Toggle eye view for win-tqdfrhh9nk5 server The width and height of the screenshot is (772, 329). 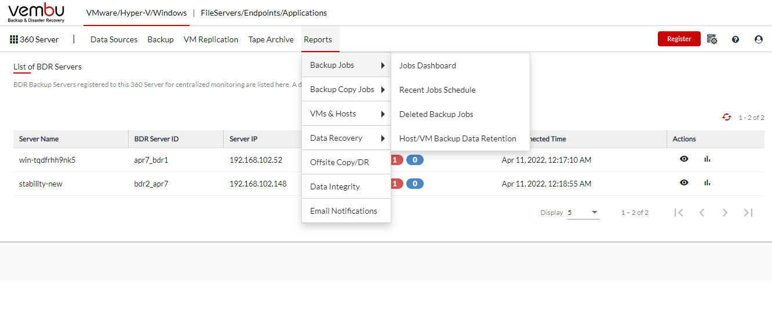click(684, 159)
